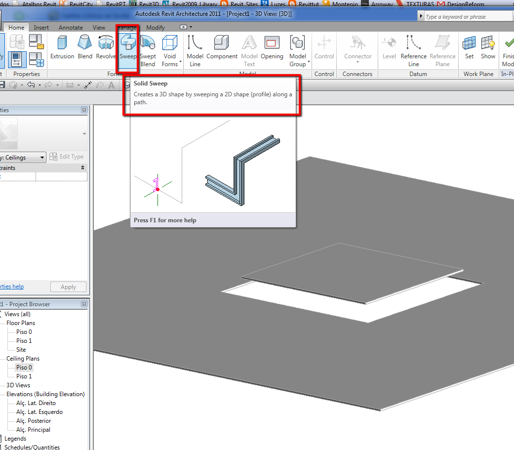Click the Aligned Dimension icon
This screenshot has height=450, width=514.
tap(70, 85)
